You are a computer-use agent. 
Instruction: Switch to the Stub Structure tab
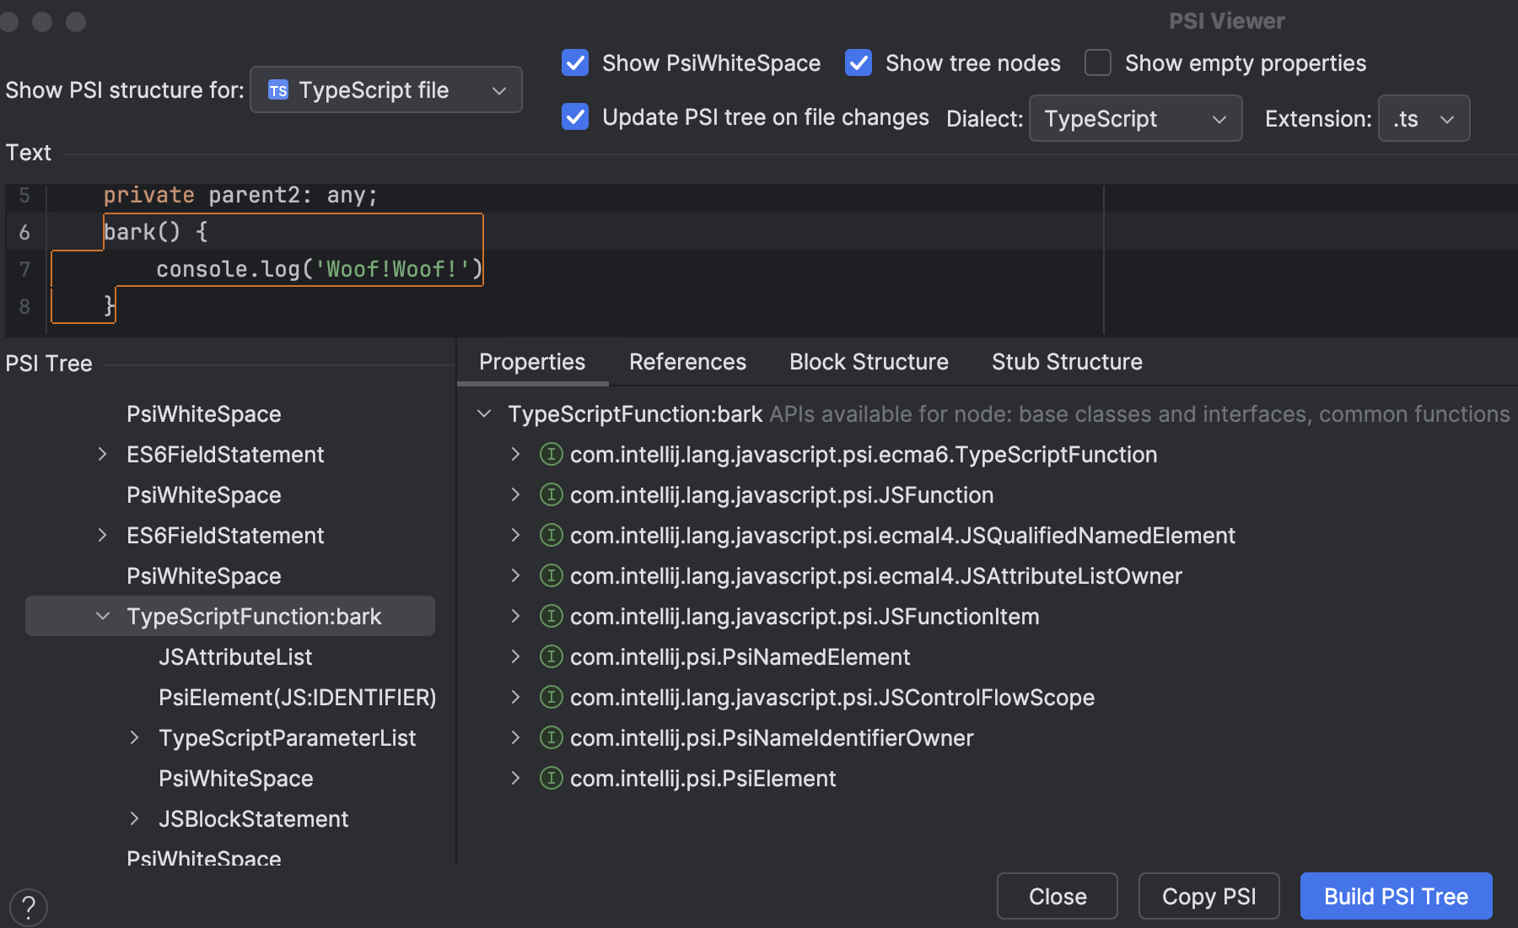pos(1066,361)
